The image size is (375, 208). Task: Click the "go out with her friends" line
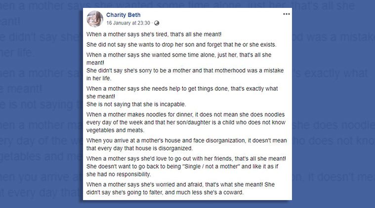click(186, 159)
